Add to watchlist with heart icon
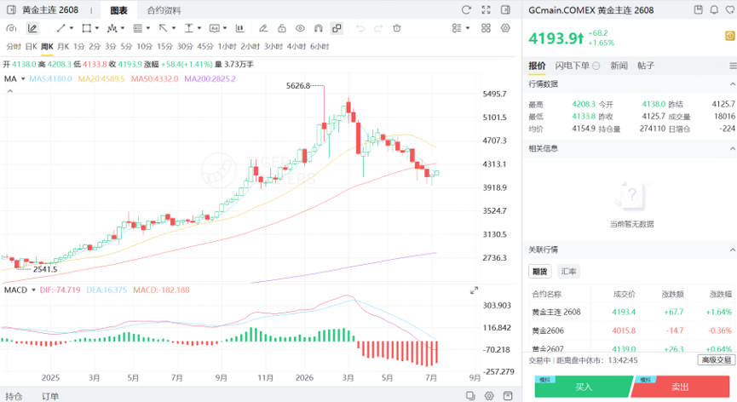 tap(731, 10)
